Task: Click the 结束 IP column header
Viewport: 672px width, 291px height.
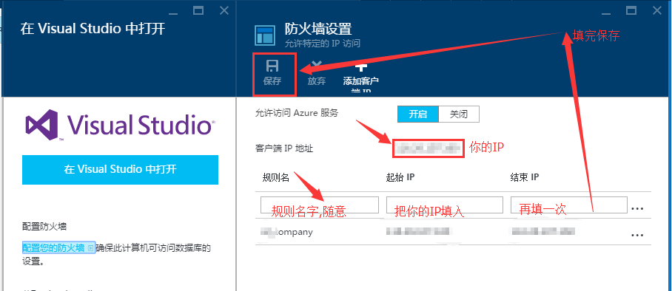Action: [524, 177]
